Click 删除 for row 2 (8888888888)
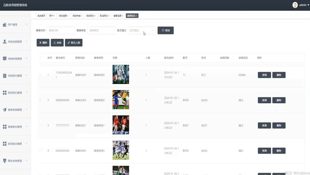 [279, 100]
